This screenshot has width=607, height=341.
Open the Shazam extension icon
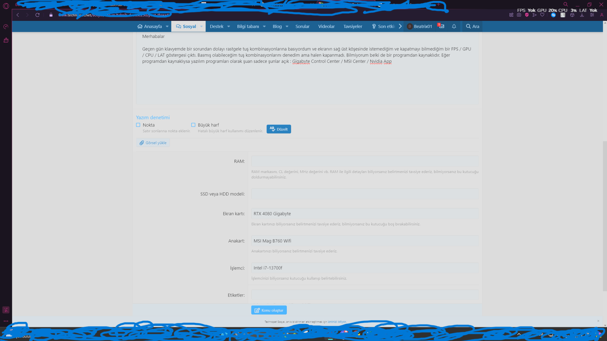553,15
